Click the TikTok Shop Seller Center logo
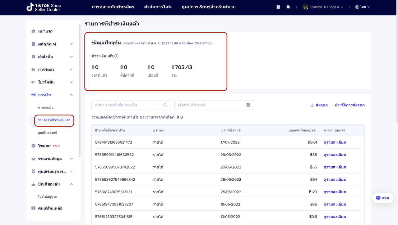Image resolution: width=398 pixels, height=225 pixels. click(44, 7)
